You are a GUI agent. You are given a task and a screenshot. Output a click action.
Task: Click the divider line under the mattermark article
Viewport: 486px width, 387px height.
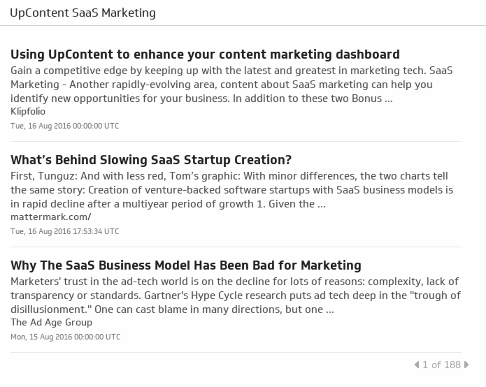click(236, 247)
